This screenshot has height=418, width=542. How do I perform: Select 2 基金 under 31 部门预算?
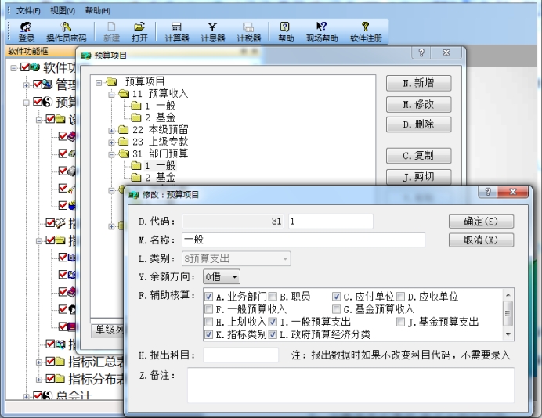click(160, 178)
